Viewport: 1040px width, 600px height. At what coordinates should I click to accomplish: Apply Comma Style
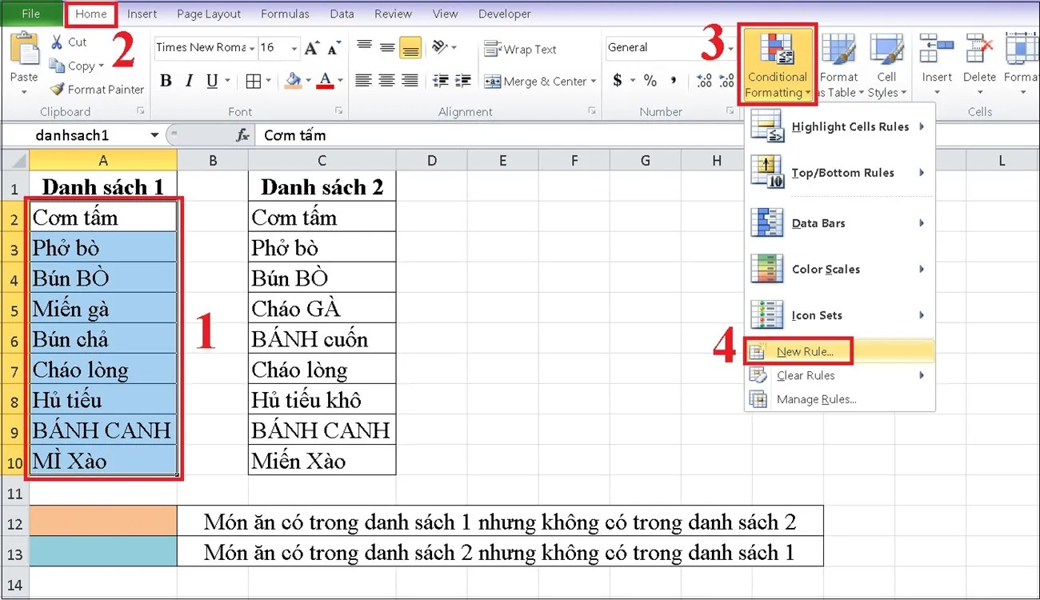tap(674, 81)
